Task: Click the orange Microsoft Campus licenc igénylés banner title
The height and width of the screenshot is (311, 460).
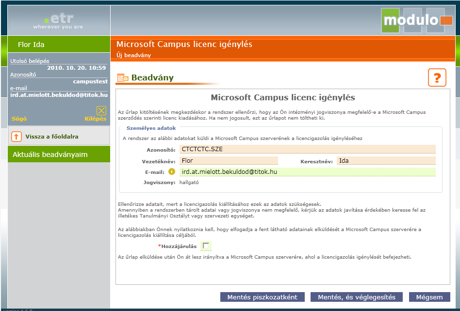Action: pyautogui.click(x=184, y=44)
